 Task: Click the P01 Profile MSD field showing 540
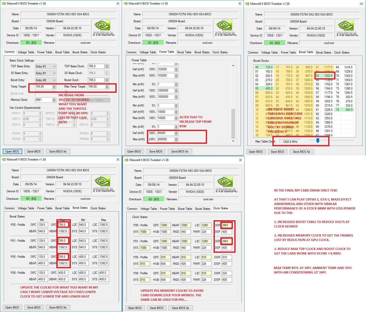tap(186, 248)
